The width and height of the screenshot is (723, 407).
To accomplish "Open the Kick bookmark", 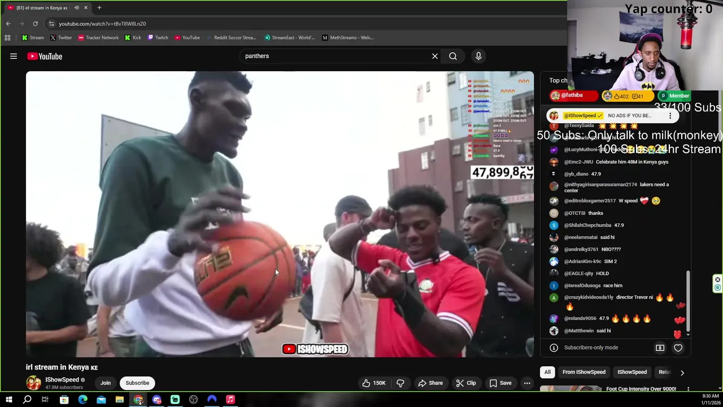I will (133, 38).
